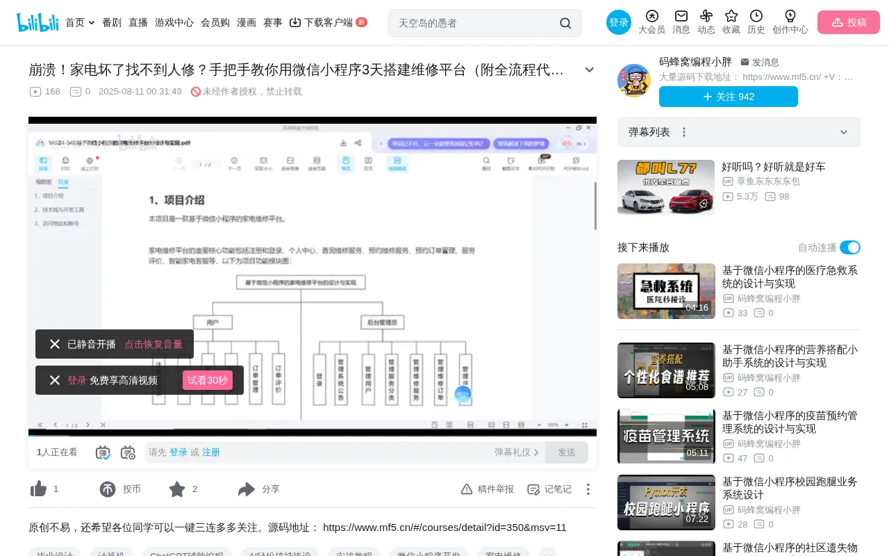Viewport: 889px width, 556px height.
Task: Open 漫画 navigation item
Action: [247, 22]
